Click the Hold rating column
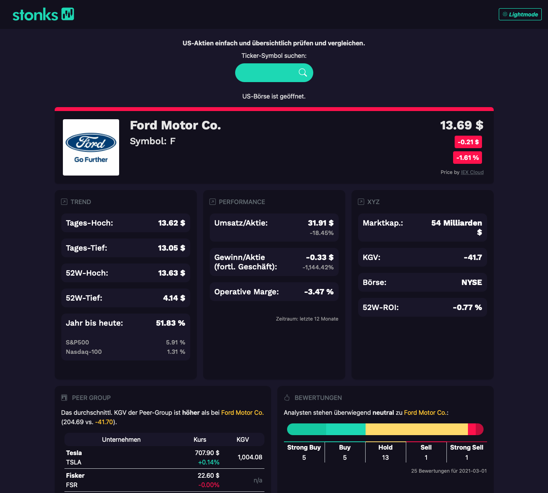The height and width of the screenshot is (493, 548). tap(386, 452)
